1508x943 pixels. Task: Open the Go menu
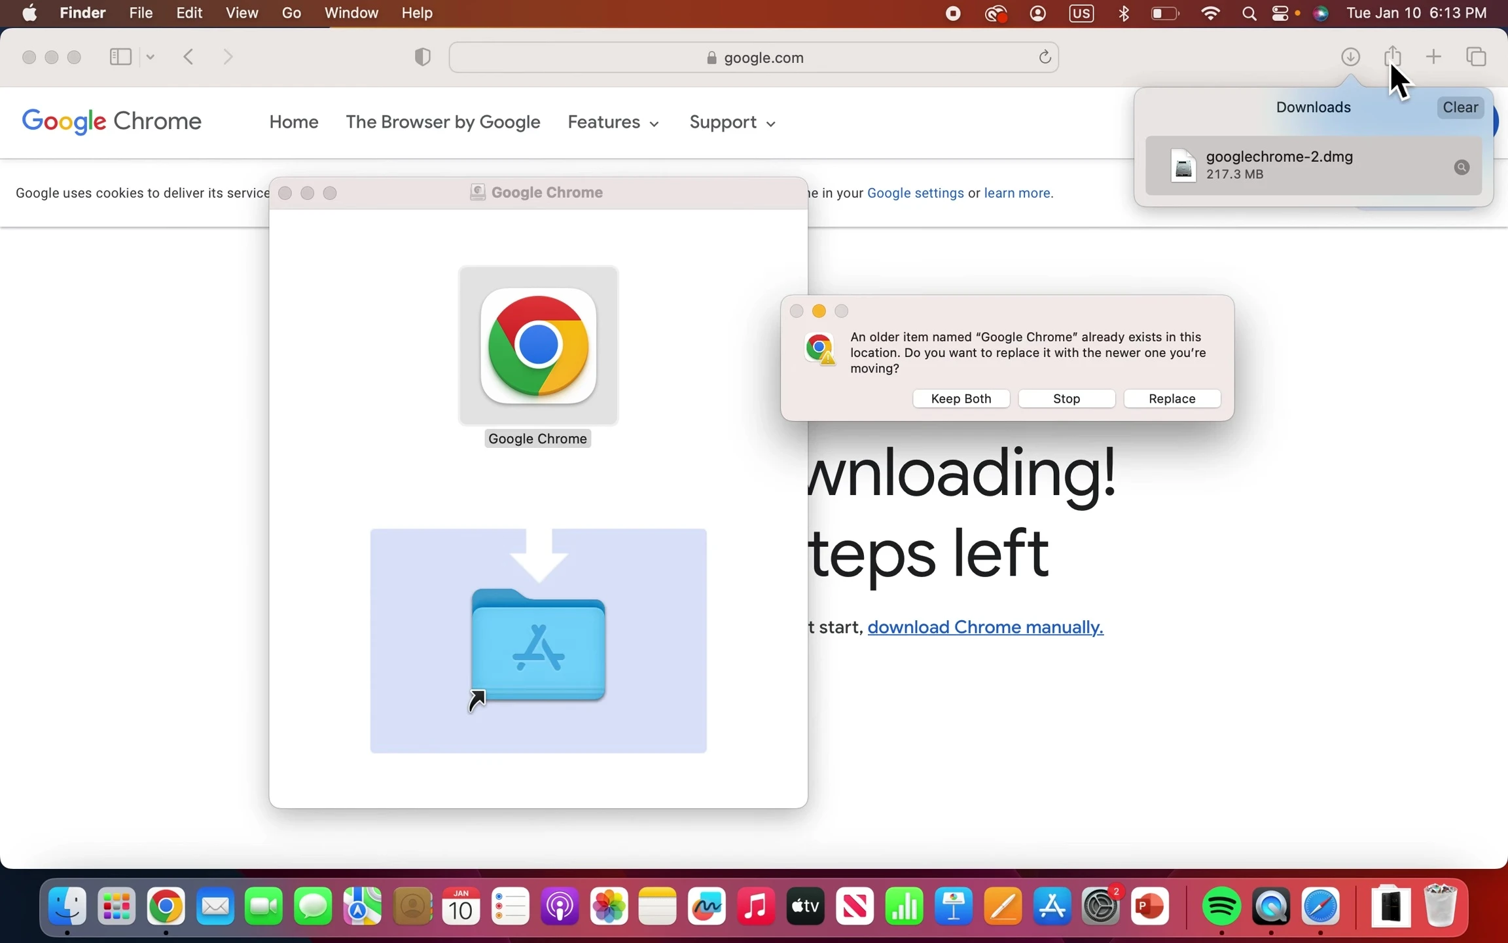point(291,13)
